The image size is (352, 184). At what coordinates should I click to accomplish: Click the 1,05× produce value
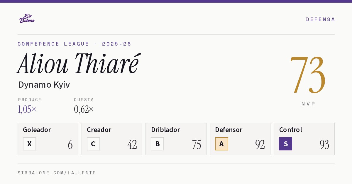click(27, 109)
